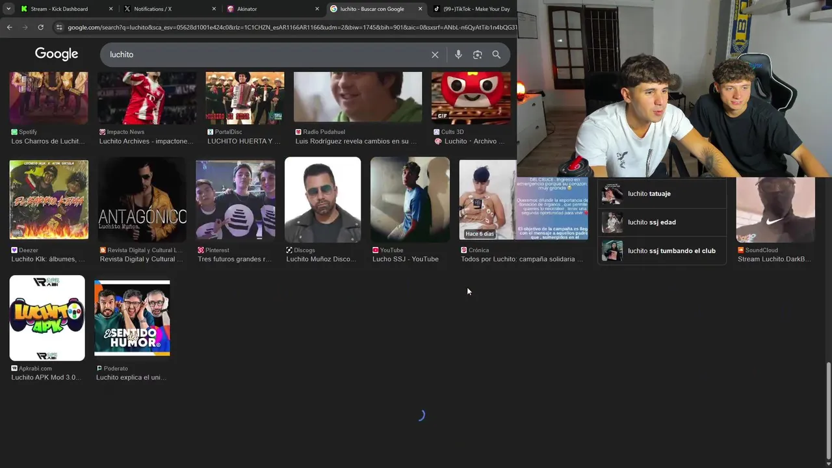Image resolution: width=832 pixels, height=468 pixels.
Task: Close the luchito Google search tab
Action: [x=420, y=9]
